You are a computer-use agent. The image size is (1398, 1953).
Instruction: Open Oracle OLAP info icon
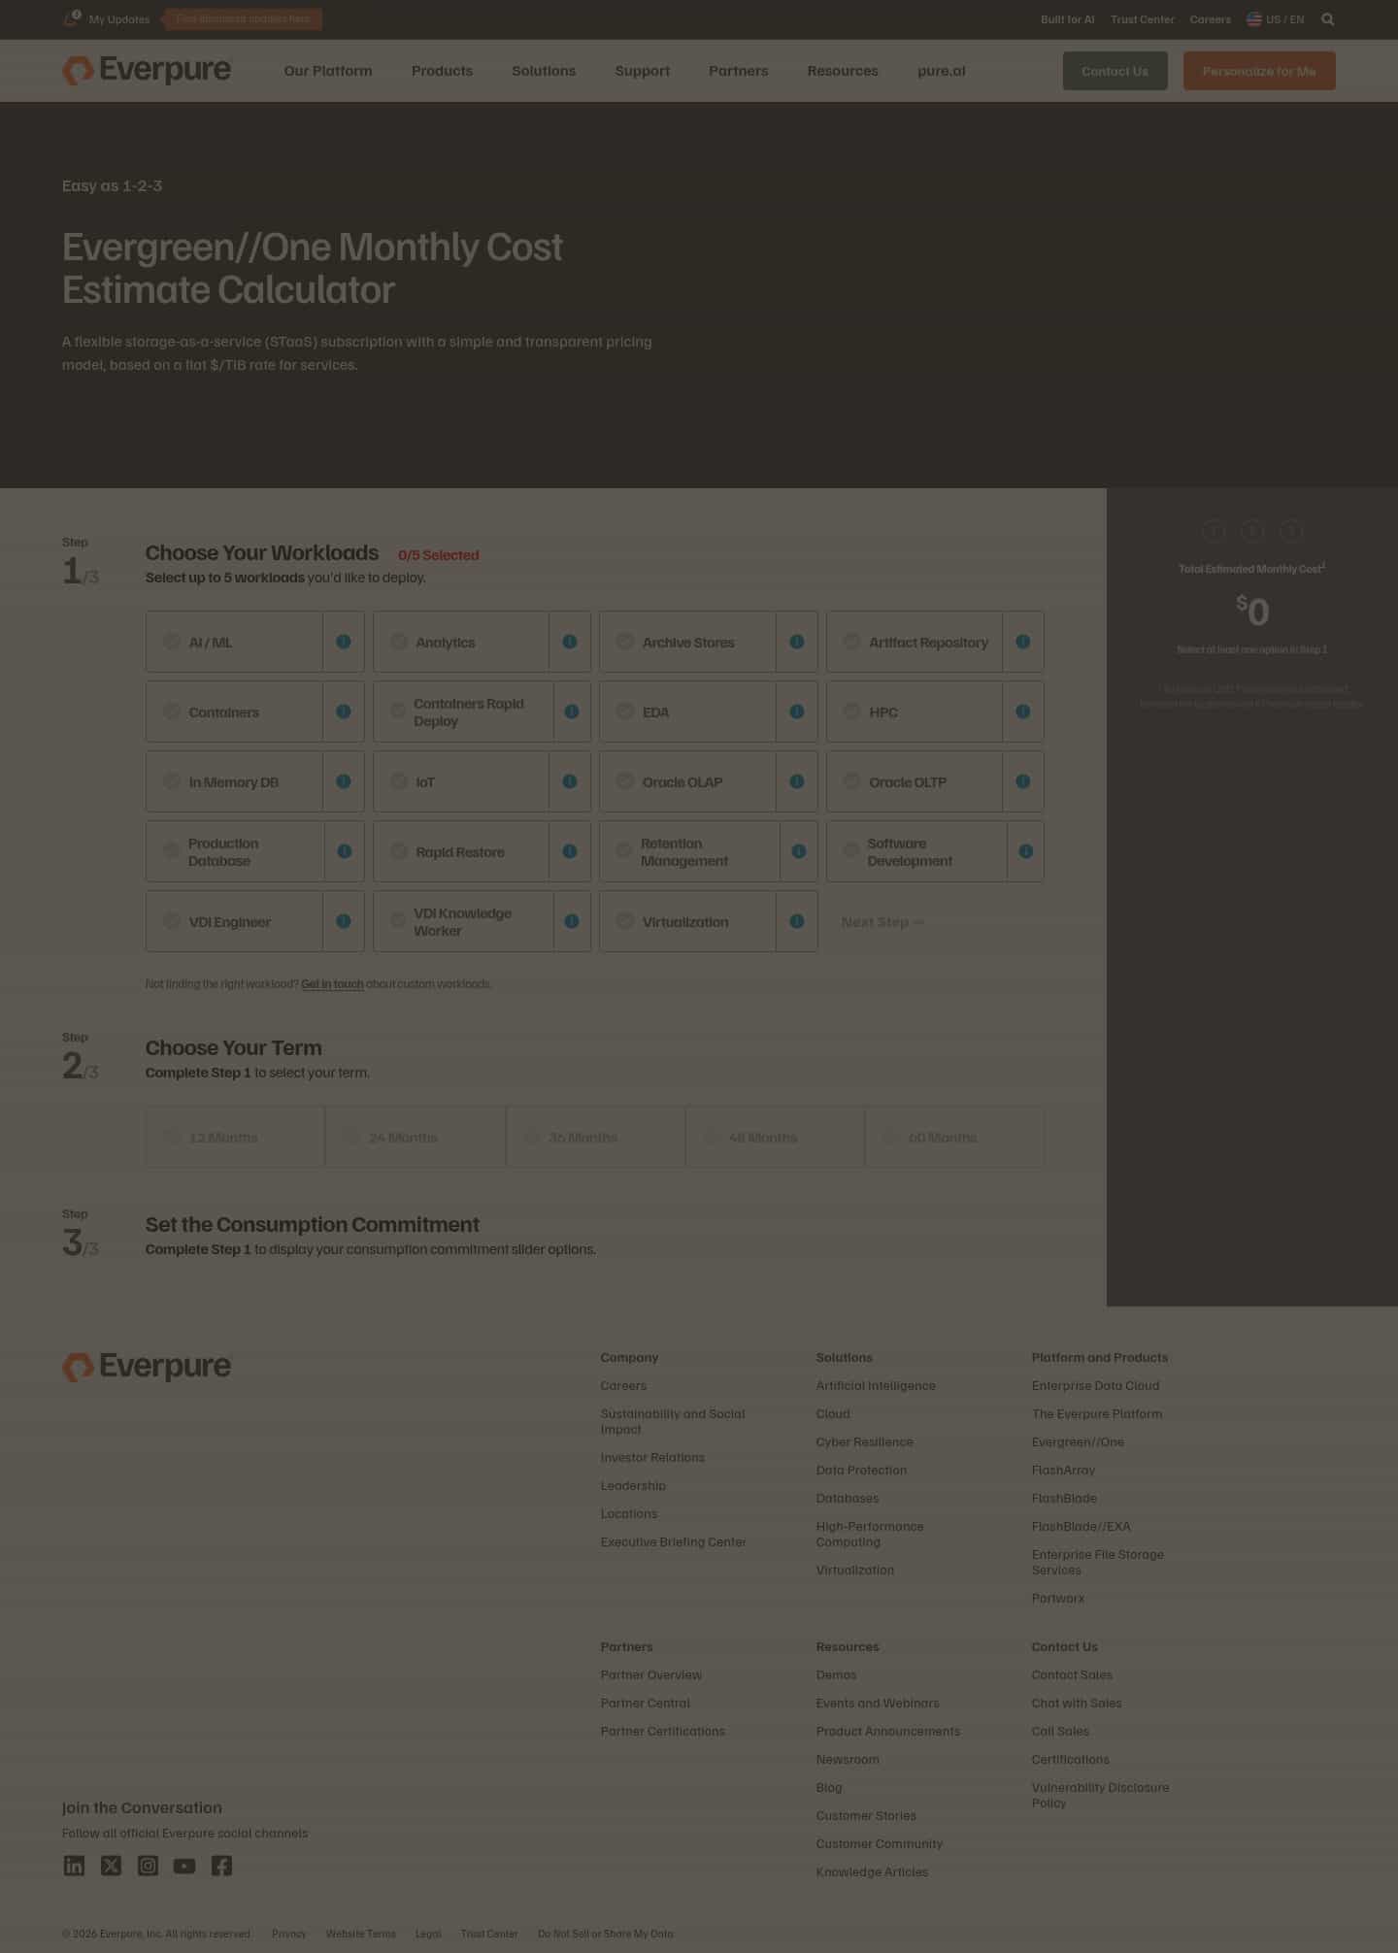point(797,781)
